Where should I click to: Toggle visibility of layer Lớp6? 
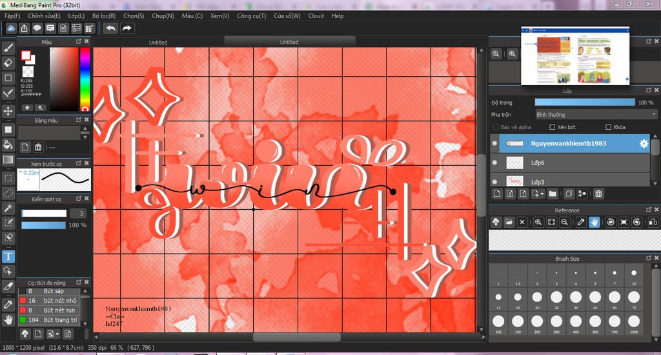(x=494, y=162)
